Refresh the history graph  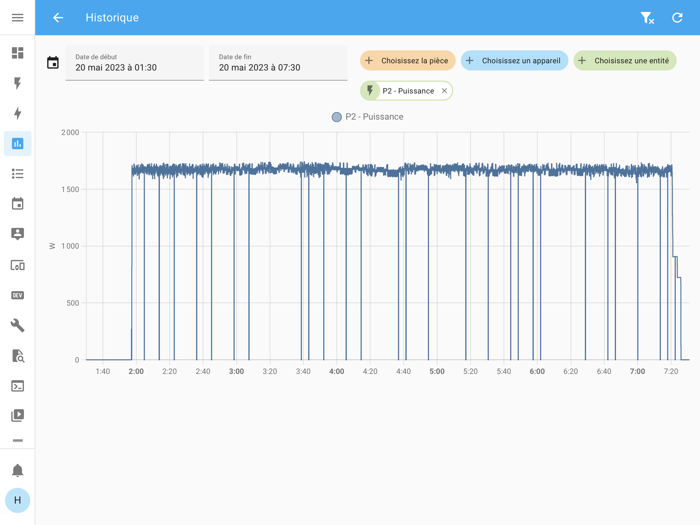(677, 17)
